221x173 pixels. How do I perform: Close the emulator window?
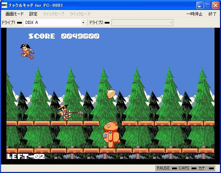(x=216, y=5)
